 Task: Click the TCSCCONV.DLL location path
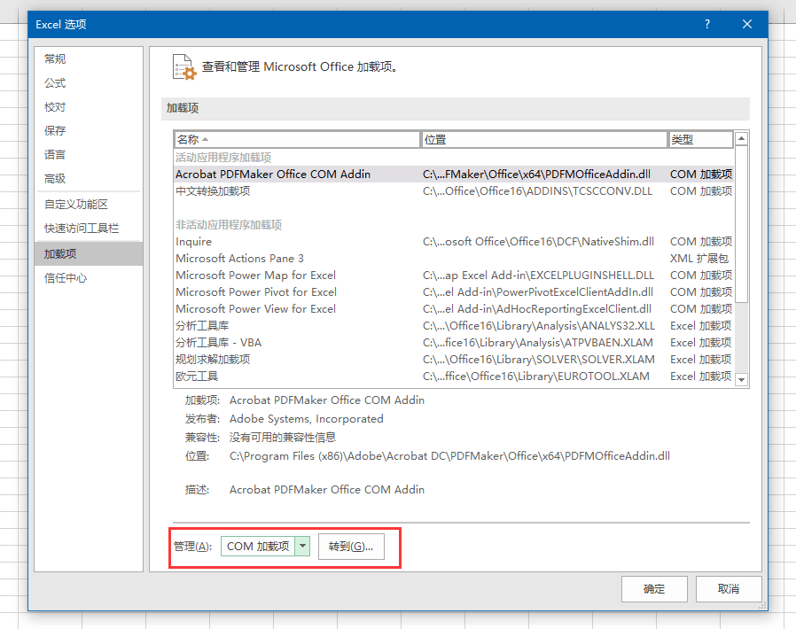tap(537, 191)
